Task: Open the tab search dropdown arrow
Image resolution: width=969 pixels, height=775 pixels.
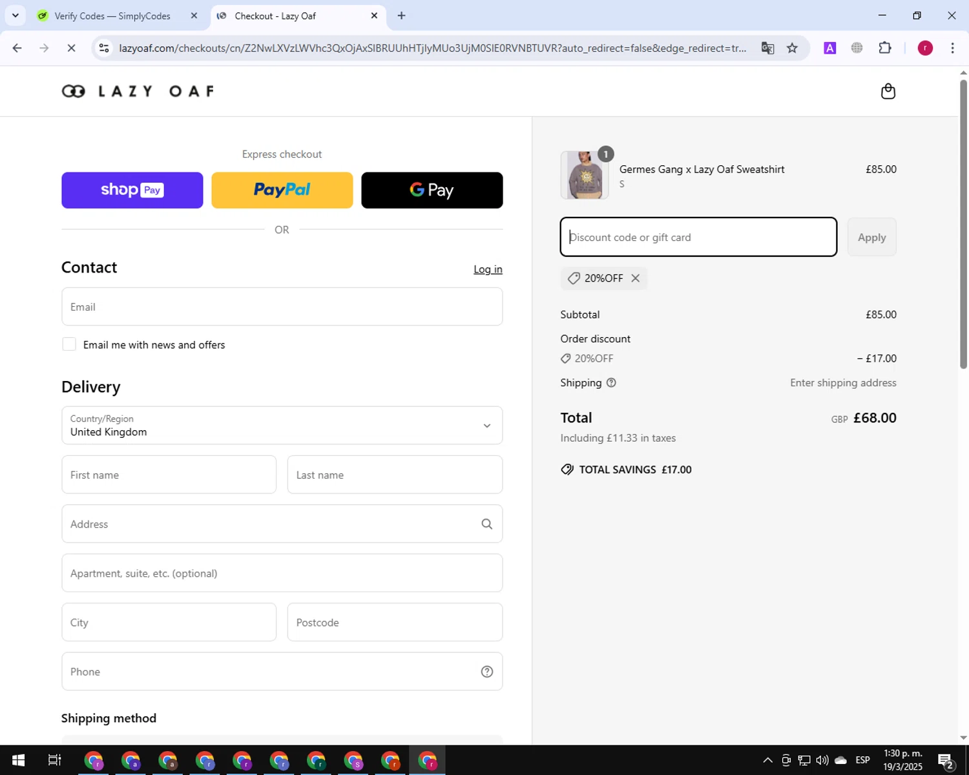Action: tap(16, 15)
